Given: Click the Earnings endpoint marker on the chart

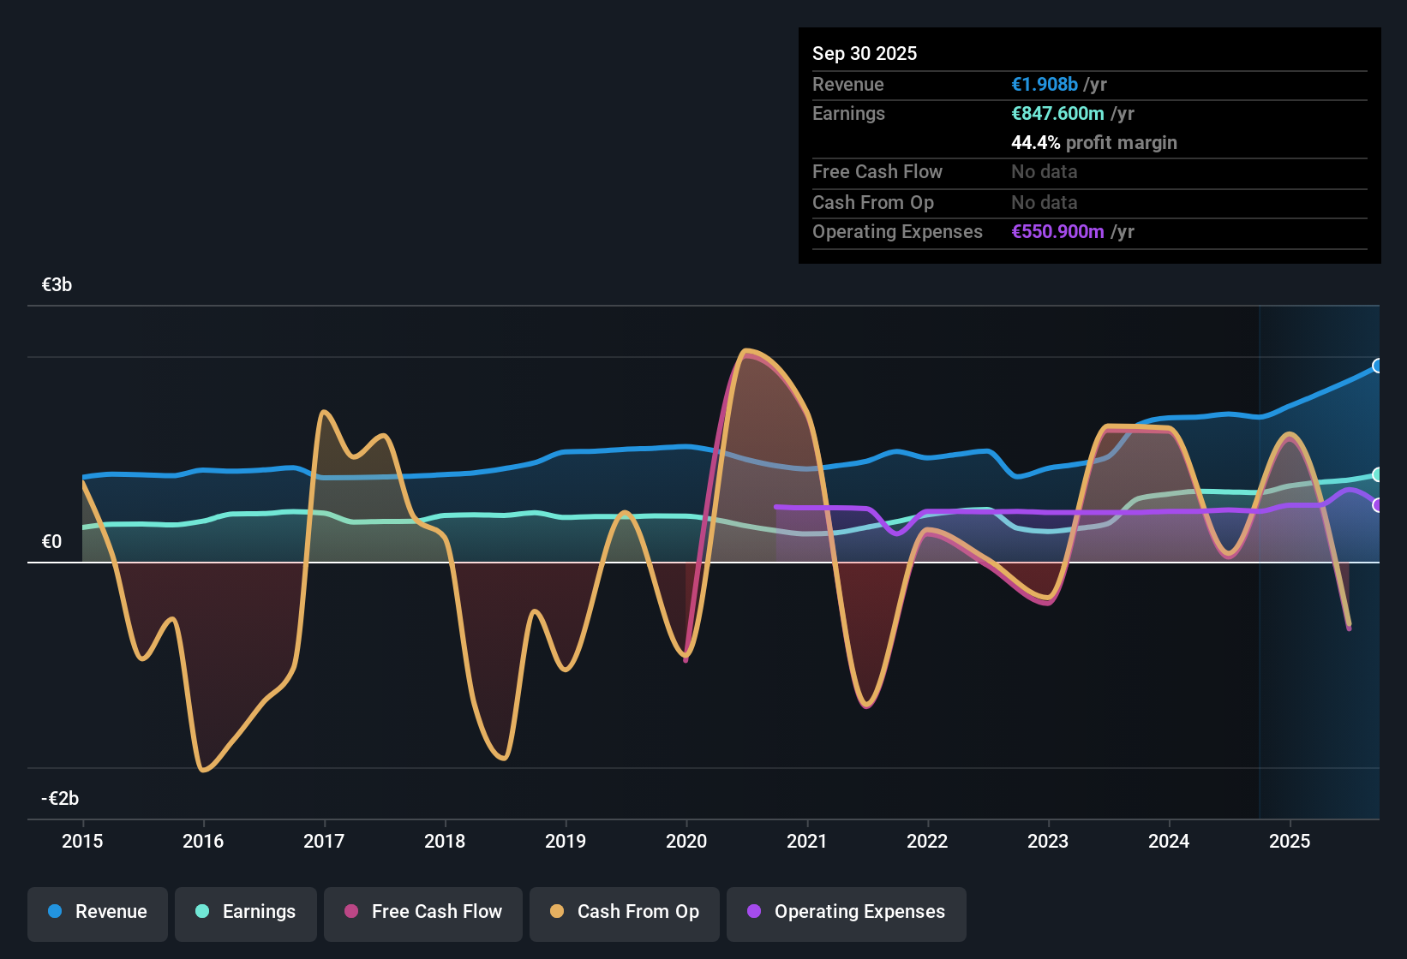Looking at the screenshot, I should 1377,474.
